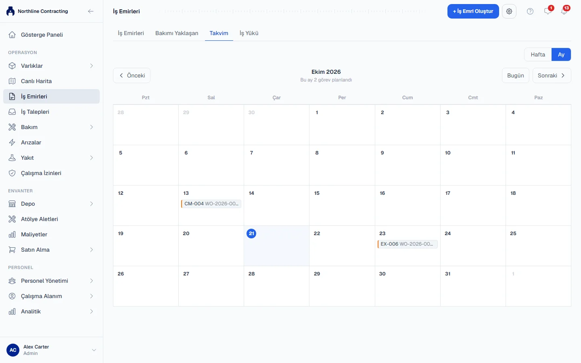Viewport: 581px width, 363px height.
Task: Open the İş Emirleri tab
Action: tap(131, 33)
